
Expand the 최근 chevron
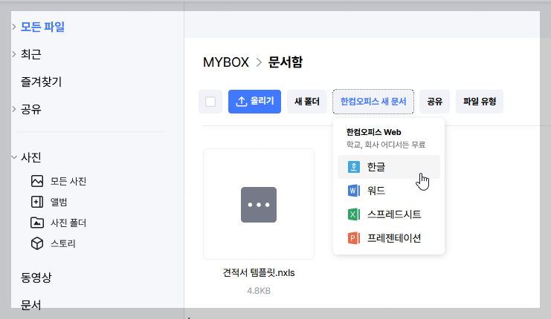click(x=14, y=54)
